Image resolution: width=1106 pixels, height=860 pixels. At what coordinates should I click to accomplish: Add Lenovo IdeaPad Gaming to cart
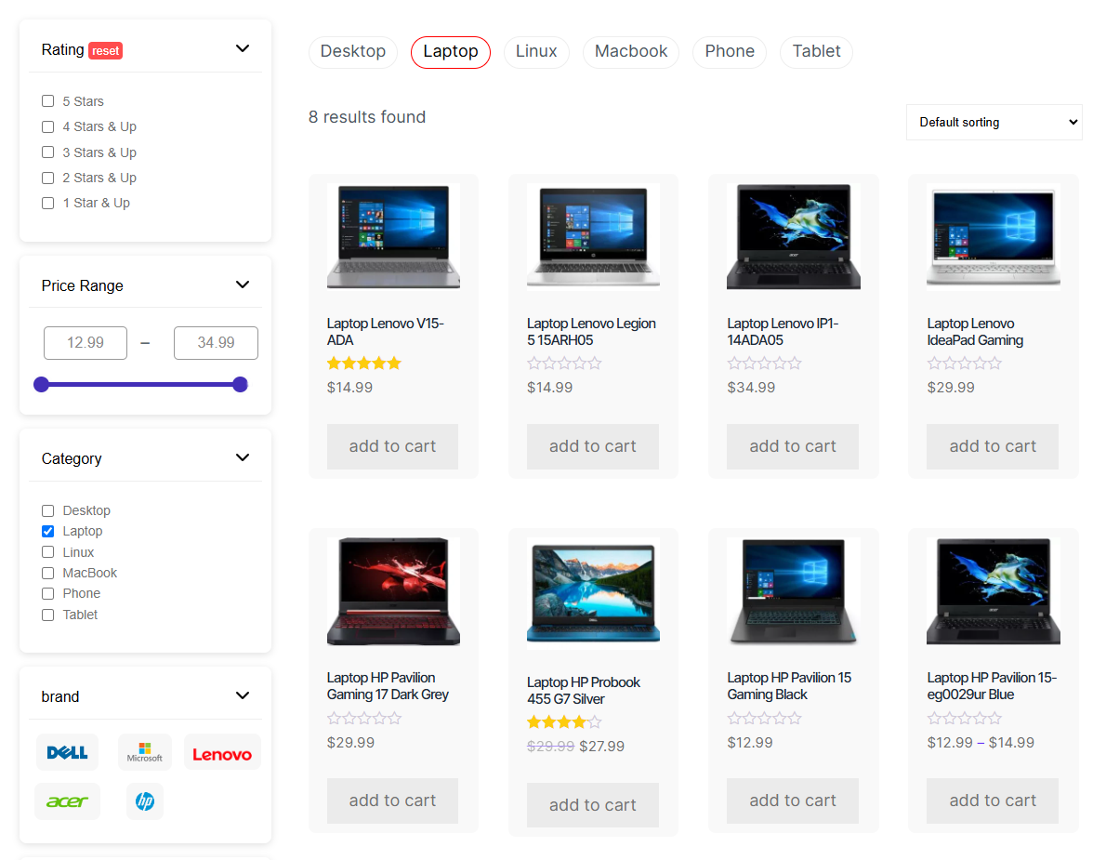click(993, 446)
